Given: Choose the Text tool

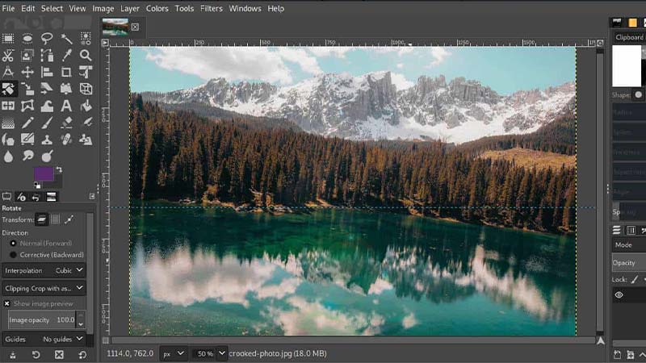Looking at the screenshot, I should pyautogui.click(x=66, y=106).
